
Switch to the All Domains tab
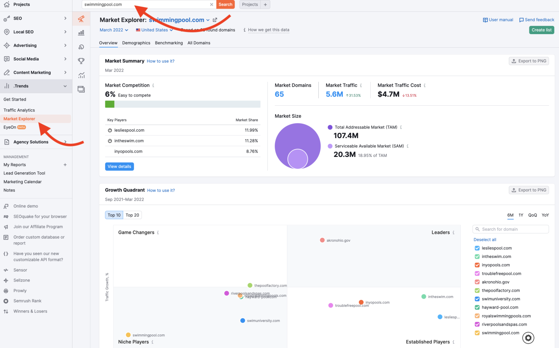pos(199,43)
